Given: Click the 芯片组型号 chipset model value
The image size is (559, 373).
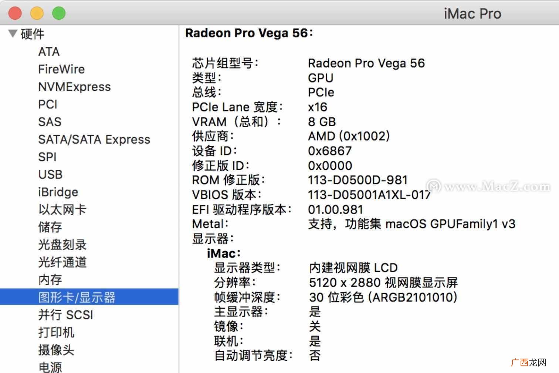Looking at the screenshot, I should click(366, 63).
